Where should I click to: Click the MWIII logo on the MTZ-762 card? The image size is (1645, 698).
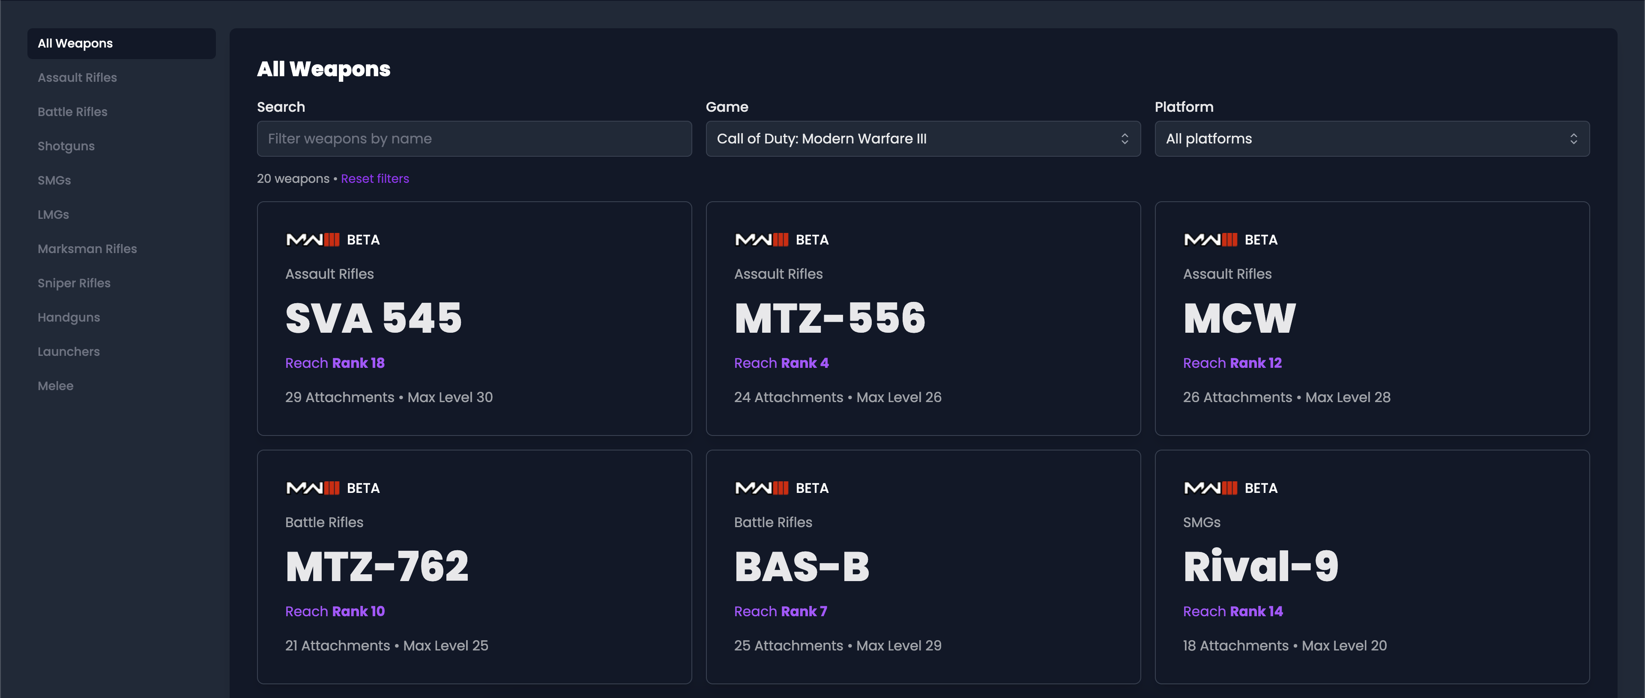tap(313, 488)
